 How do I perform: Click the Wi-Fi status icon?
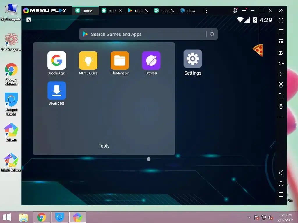pos(240,20)
